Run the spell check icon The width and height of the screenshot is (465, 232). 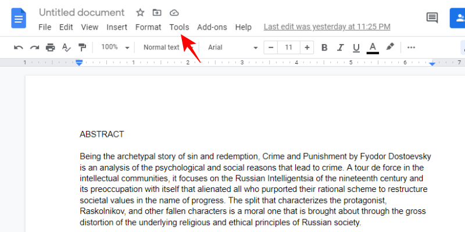66,48
